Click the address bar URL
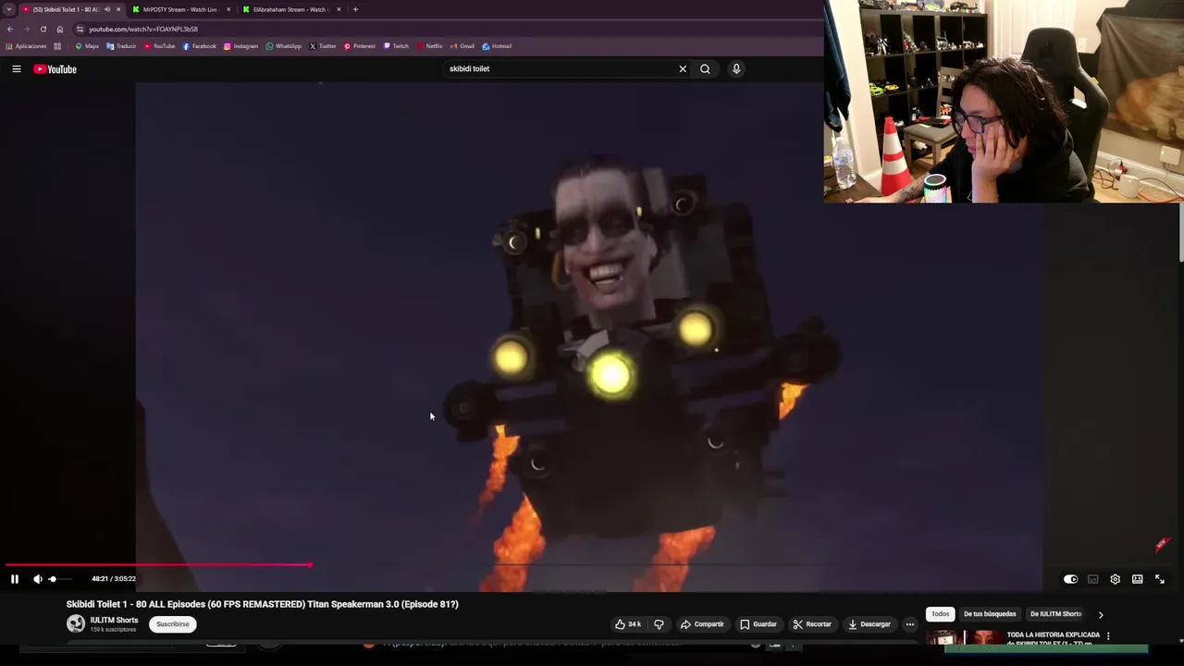 click(143, 30)
